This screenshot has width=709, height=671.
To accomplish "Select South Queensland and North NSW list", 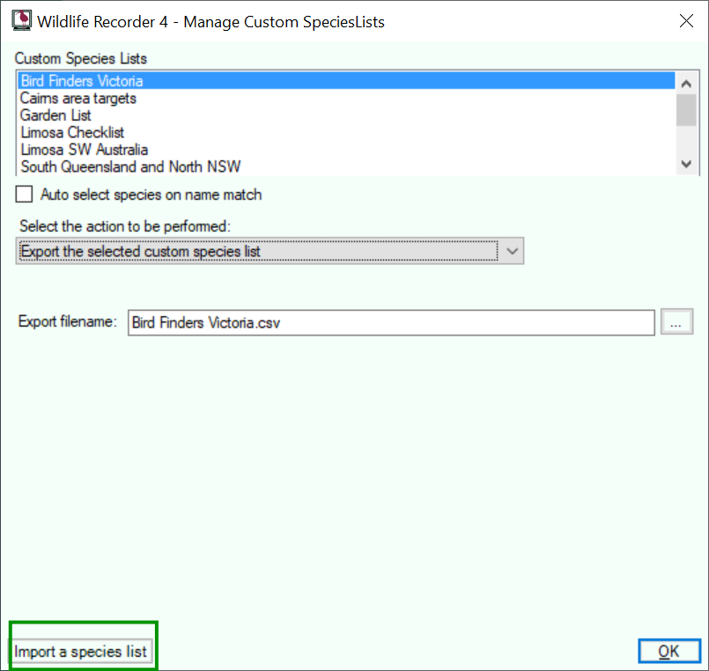I will click(x=346, y=166).
